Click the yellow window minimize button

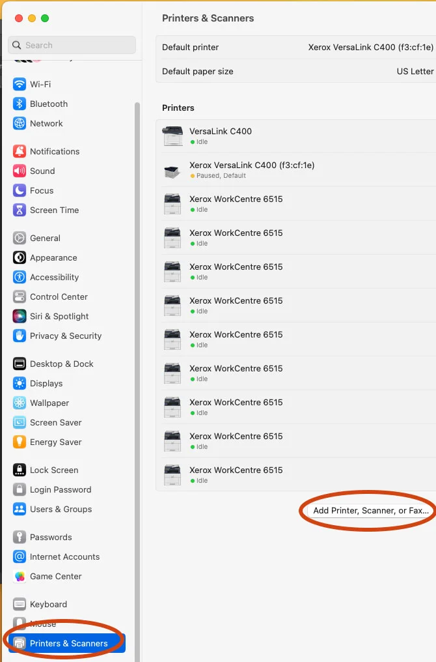point(32,18)
